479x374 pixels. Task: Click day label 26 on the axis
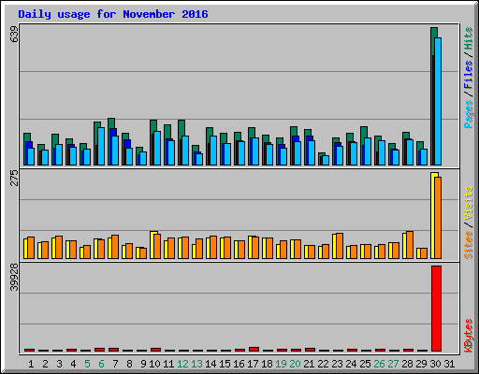379,364
